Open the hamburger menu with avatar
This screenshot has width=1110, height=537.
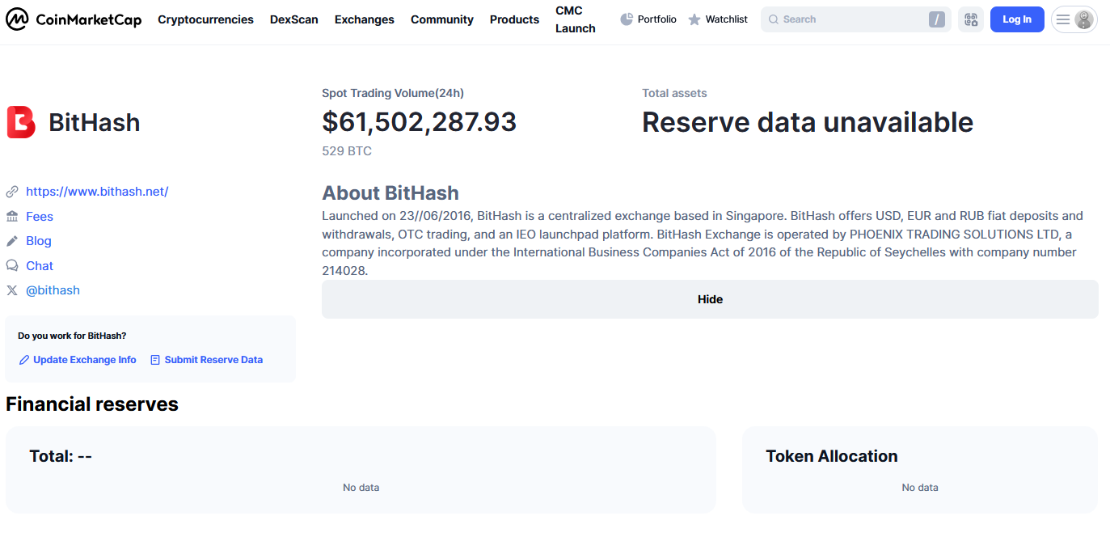[x=1074, y=19]
